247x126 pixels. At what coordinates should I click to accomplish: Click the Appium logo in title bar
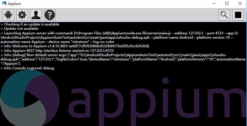coord(4,3)
